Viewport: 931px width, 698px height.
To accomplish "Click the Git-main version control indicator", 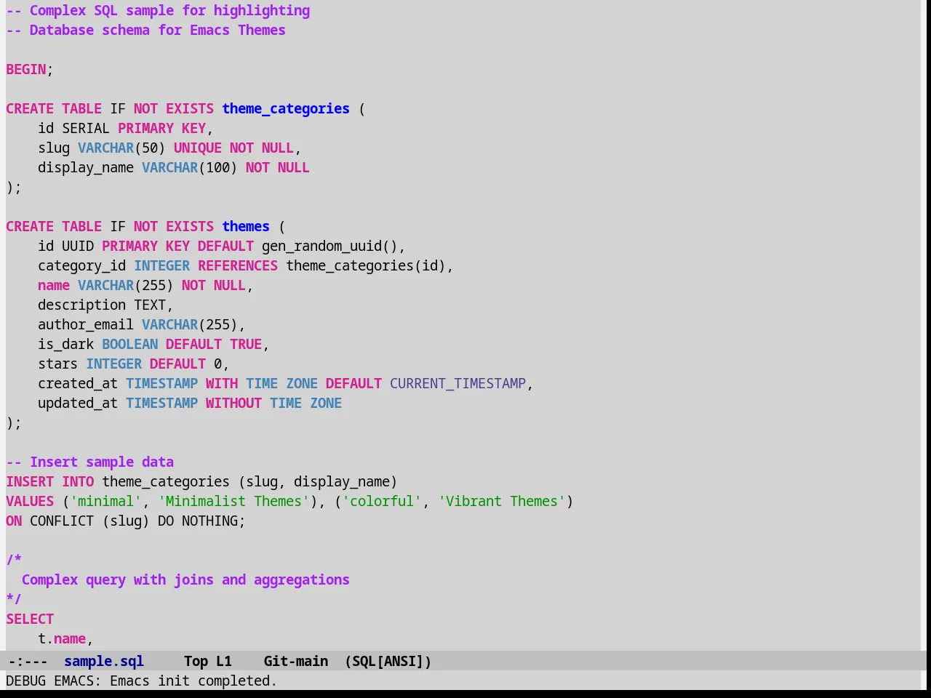I will click(x=296, y=661).
